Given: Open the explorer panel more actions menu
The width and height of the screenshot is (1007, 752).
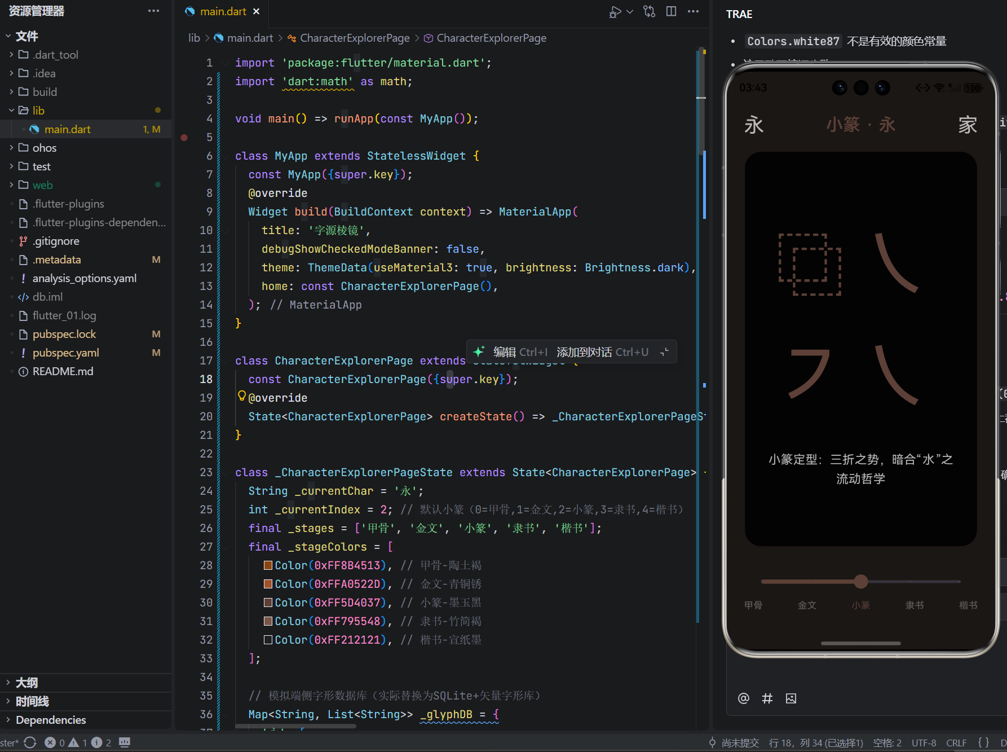Looking at the screenshot, I should [x=153, y=11].
